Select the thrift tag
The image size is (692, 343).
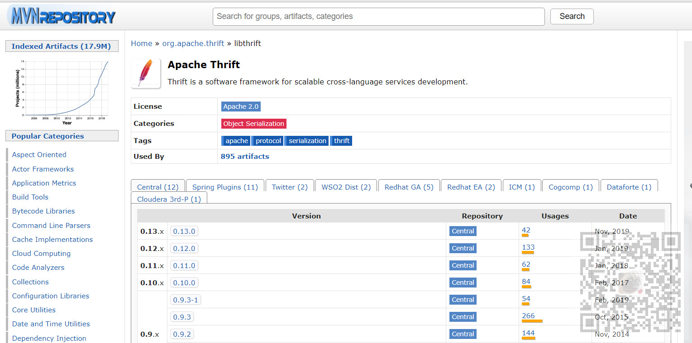tap(341, 141)
